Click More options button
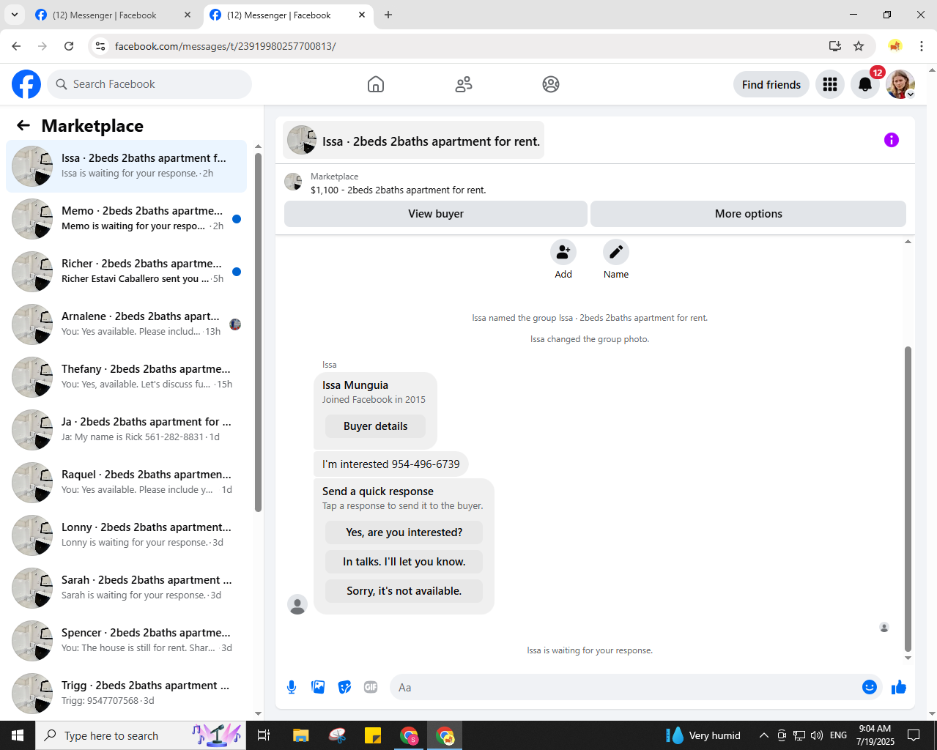The image size is (937, 750). coord(748,214)
